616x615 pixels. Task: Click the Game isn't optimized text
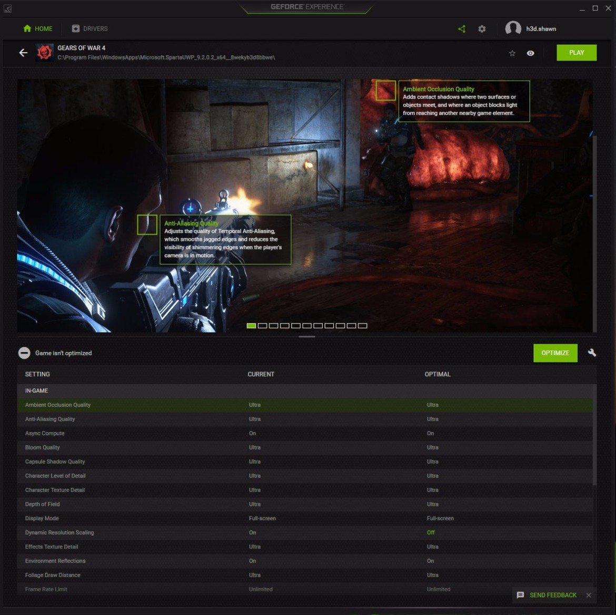coord(63,353)
